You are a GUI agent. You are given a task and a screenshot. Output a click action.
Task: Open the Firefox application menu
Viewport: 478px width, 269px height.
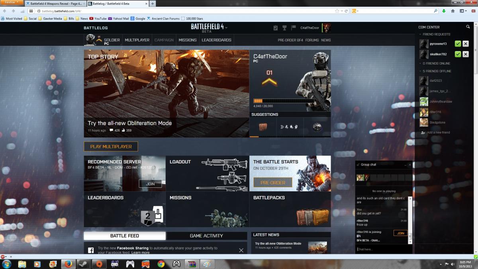tap(12, 2)
